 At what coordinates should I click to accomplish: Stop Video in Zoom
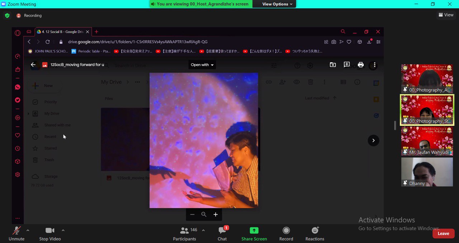(50, 234)
